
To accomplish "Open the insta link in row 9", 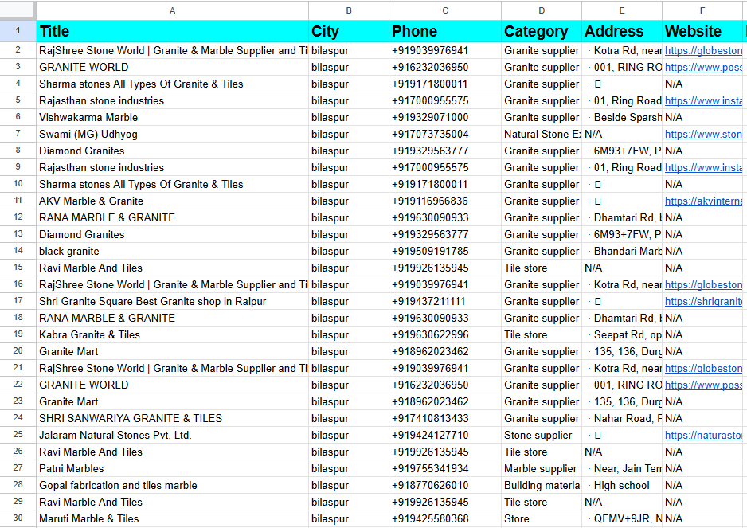I will (x=703, y=168).
